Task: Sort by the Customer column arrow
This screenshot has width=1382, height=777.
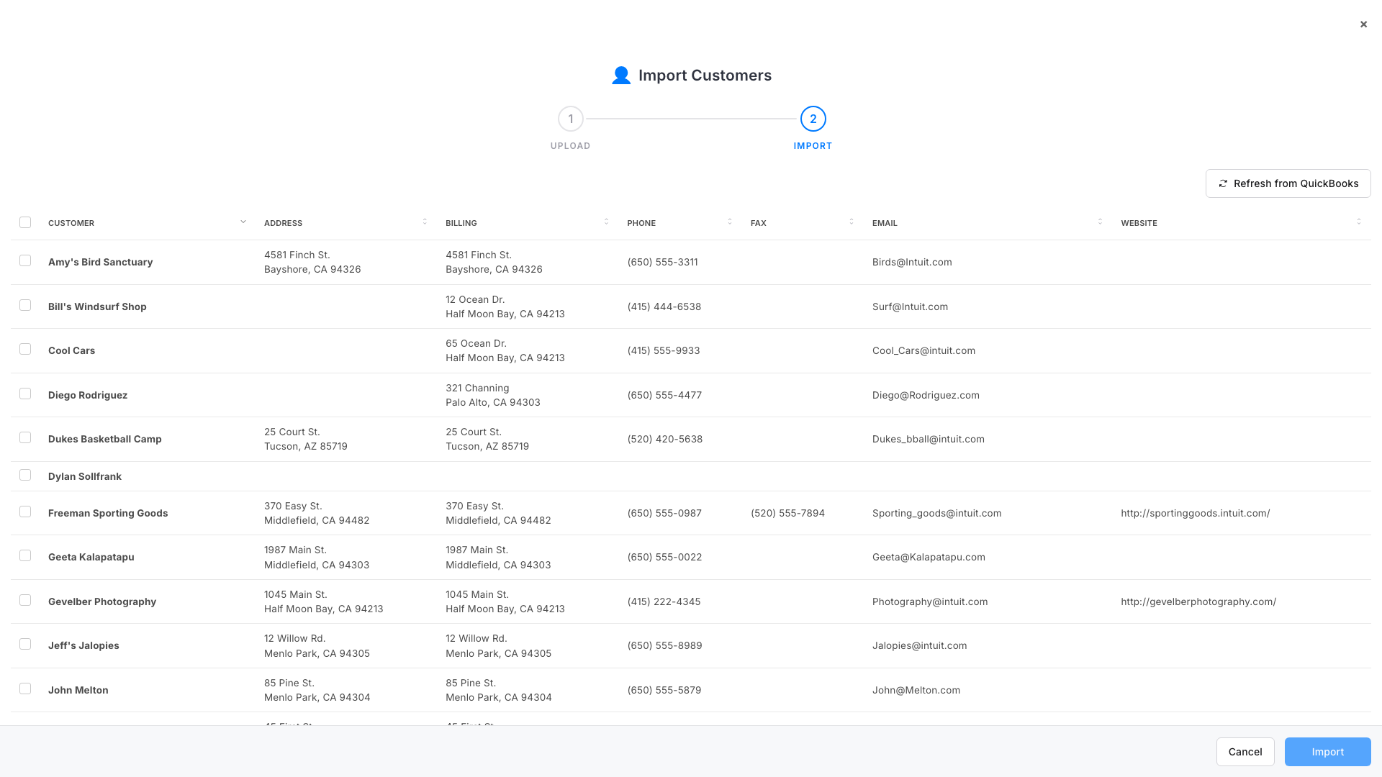Action: click(x=243, y=222)
